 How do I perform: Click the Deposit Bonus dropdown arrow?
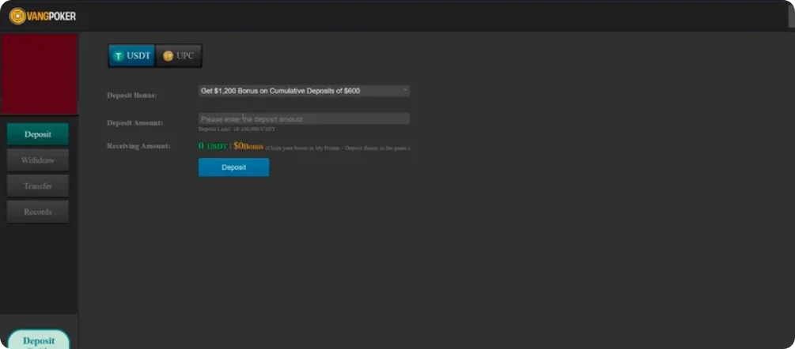(x=404, y=91)
